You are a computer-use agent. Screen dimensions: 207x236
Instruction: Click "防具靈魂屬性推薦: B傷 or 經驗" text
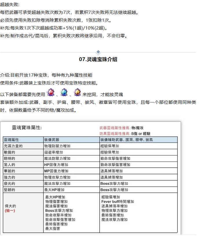coord(125,134)
